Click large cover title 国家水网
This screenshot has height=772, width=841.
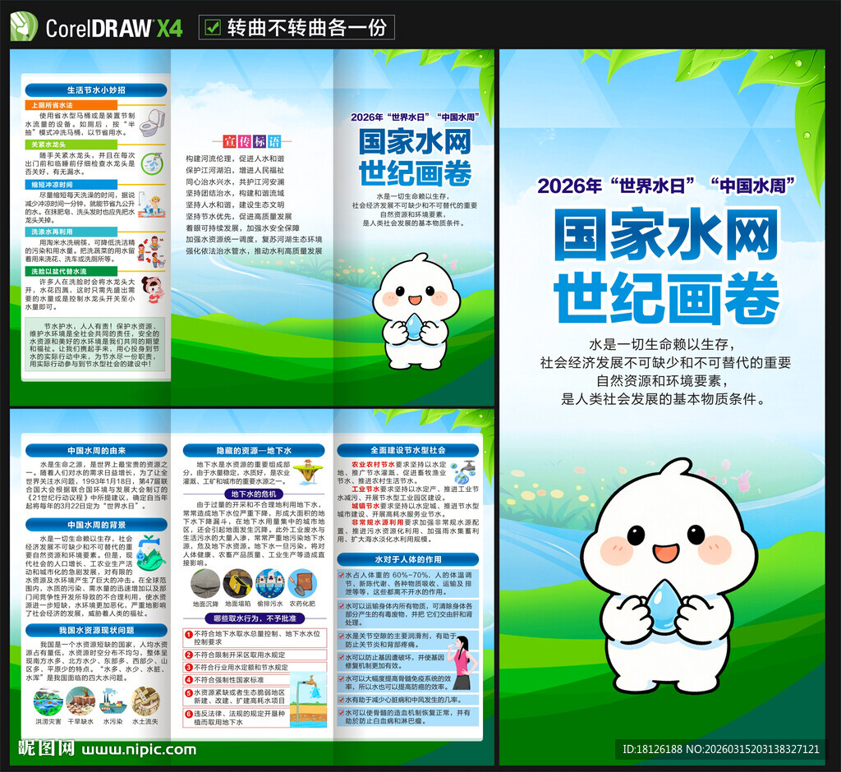pos(665,234)
